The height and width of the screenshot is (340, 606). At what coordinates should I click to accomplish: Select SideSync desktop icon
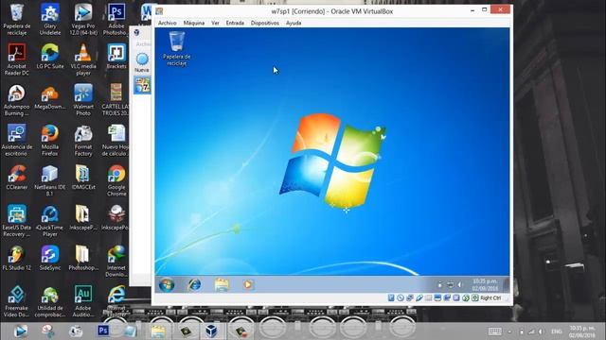50,258
